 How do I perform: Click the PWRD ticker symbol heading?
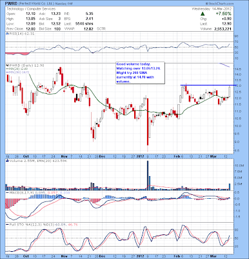tap(11, 4)
